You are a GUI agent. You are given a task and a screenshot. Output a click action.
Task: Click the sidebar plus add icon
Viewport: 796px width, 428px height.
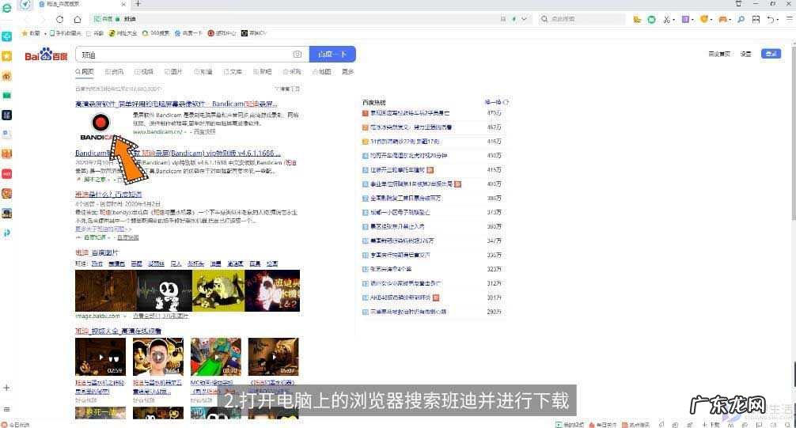click(x=6, y=388)
